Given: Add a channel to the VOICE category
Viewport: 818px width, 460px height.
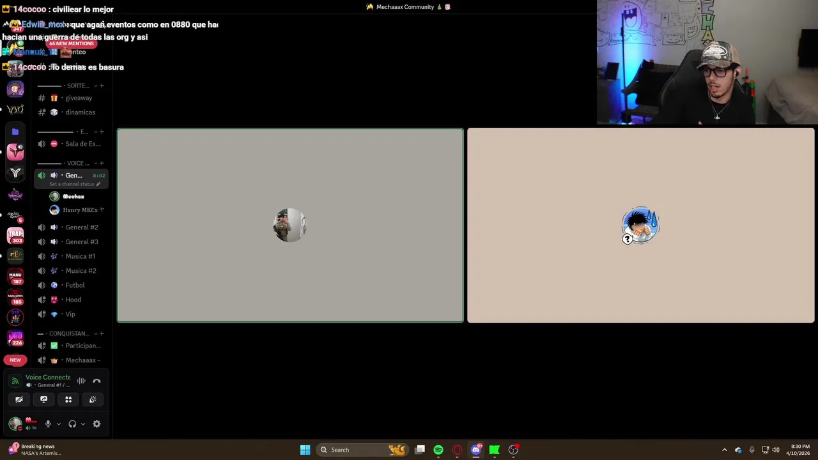Looking at the screenshot, I should coord(102,163).
